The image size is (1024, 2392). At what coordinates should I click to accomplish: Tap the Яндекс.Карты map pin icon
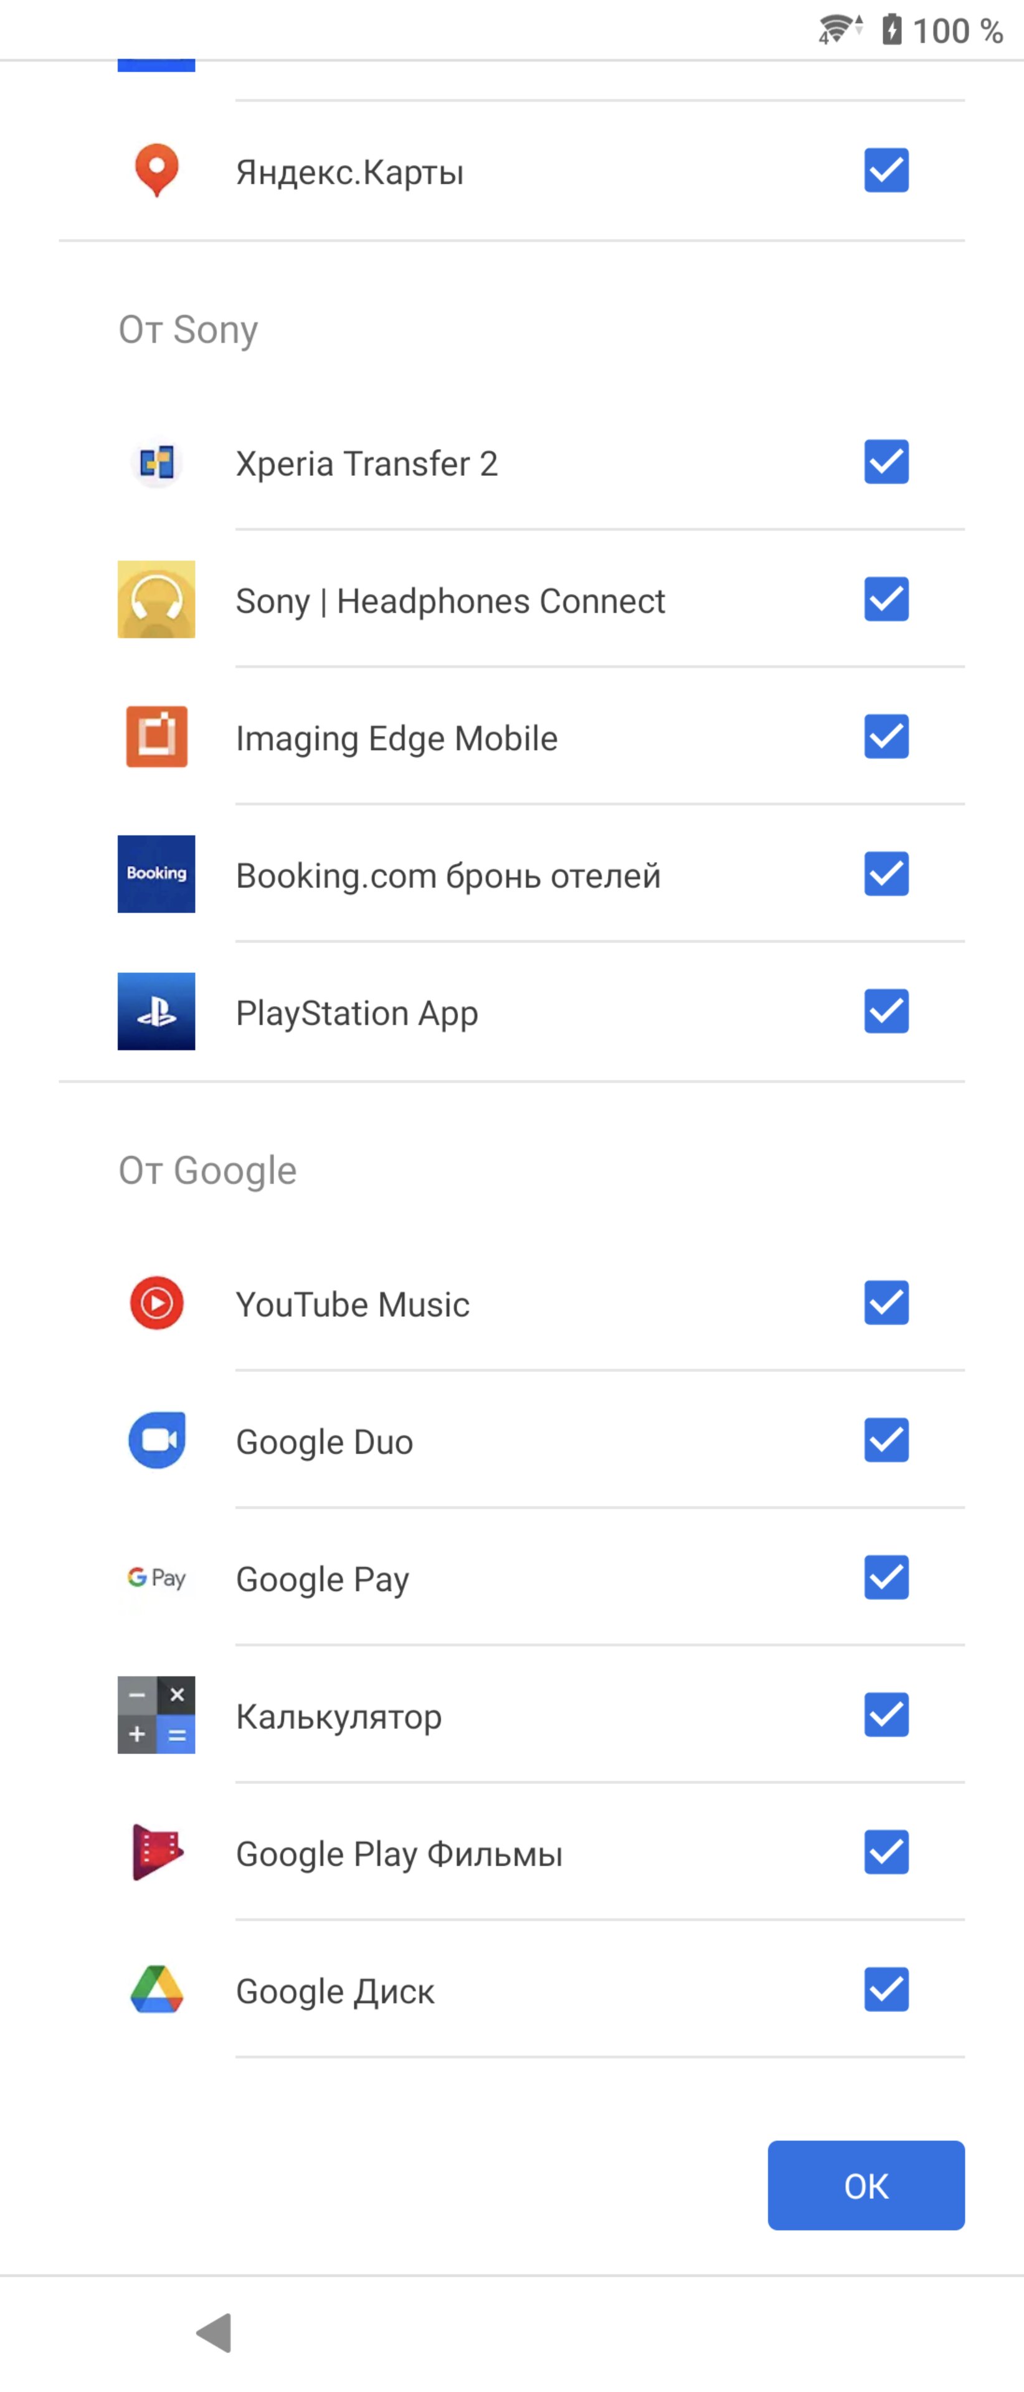156,171
